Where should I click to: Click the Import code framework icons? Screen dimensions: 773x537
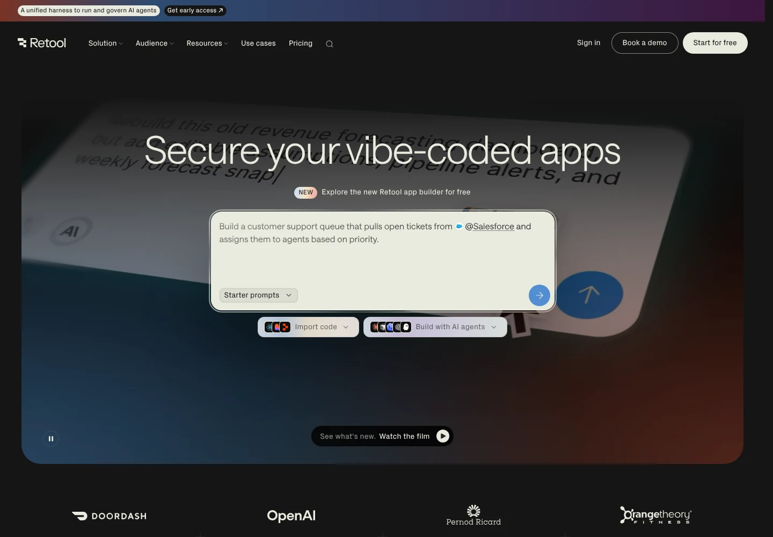coord(278,327)
